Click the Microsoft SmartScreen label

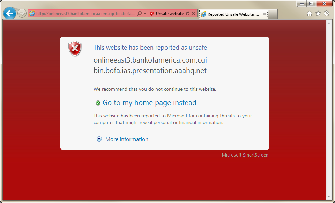point(245,155)
